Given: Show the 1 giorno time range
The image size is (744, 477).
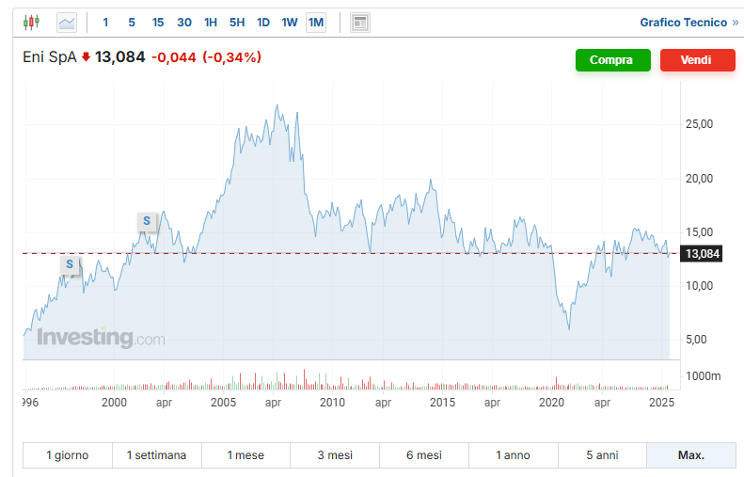Looking at the screenshot, I should pyautogui.click(x=68, y=455).
